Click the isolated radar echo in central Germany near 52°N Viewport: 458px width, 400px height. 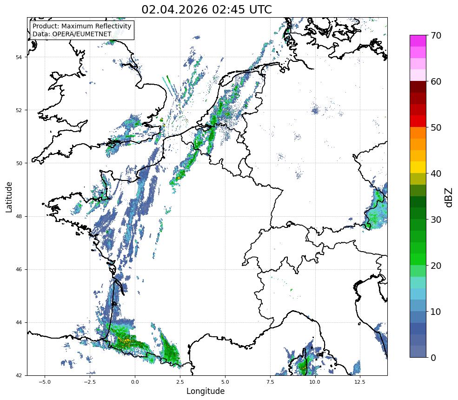click(x=315, y=110)
